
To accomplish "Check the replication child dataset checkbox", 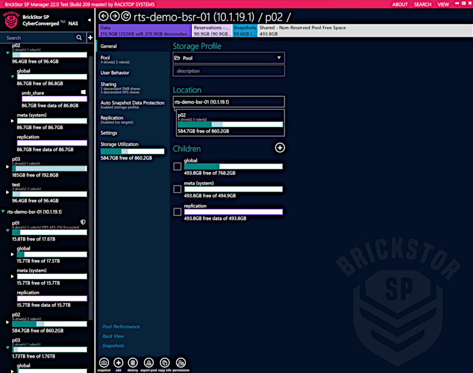I will pyautogui.click(x=177, y=212).
